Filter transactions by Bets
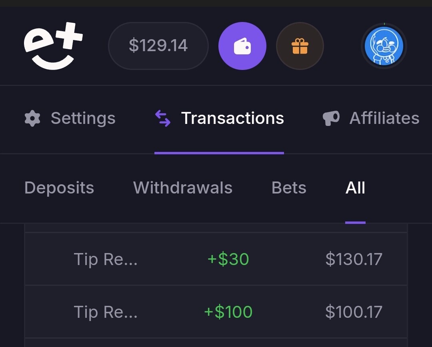432x347 pixels. tap(289, 188)
